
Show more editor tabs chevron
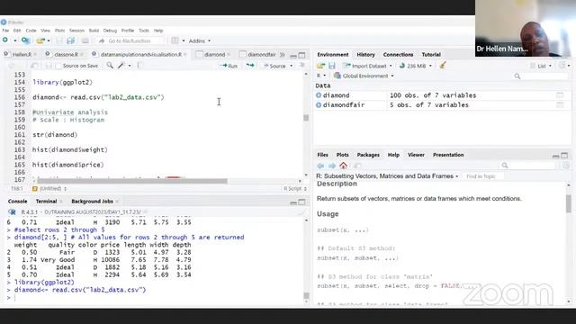coord(282,54)
